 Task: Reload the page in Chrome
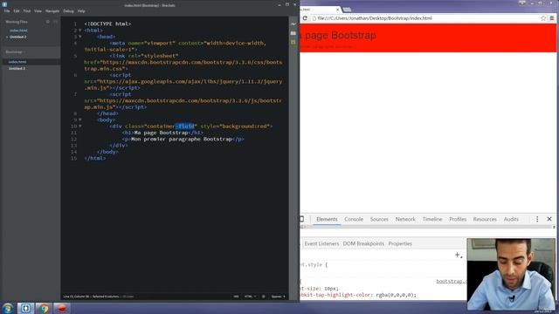click(x=305, y=18)
